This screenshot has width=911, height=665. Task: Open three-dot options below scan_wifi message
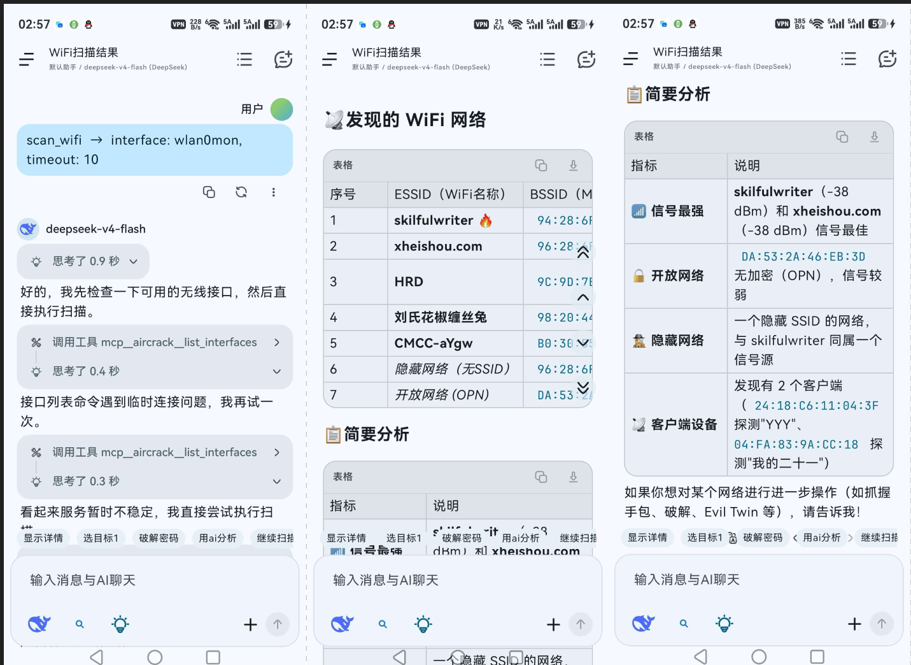[x=274, y=192]
